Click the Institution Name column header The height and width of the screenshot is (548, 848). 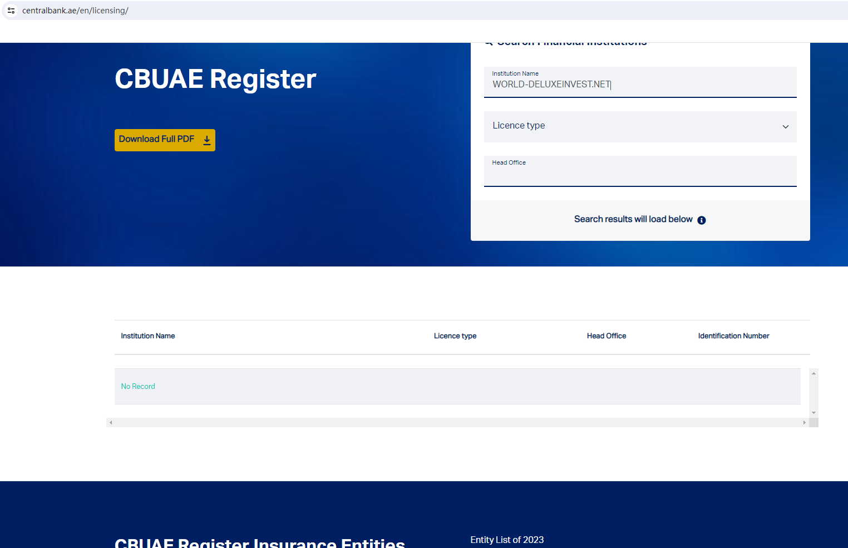tap(148, 336)
